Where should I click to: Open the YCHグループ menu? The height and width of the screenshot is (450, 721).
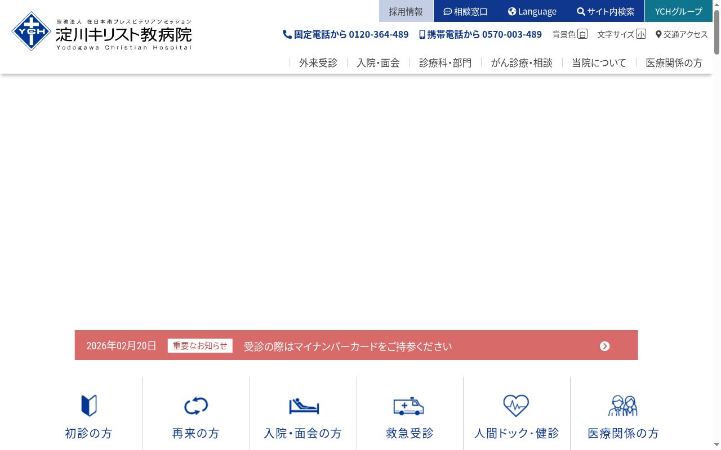(679, 11)
